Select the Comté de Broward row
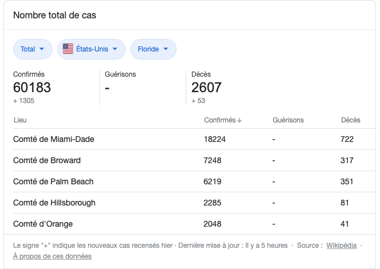This screenshot has height=269, width=380. 47,160
